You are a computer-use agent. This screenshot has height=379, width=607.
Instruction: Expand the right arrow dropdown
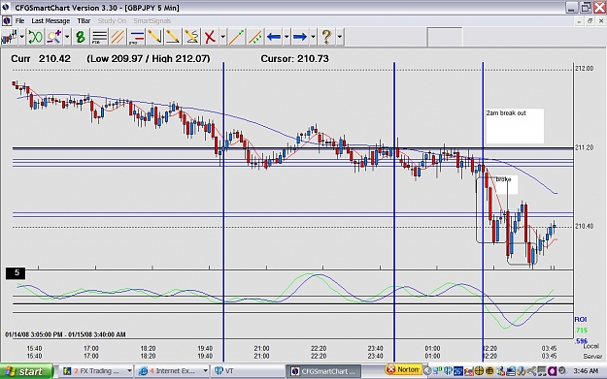[313, 37]
